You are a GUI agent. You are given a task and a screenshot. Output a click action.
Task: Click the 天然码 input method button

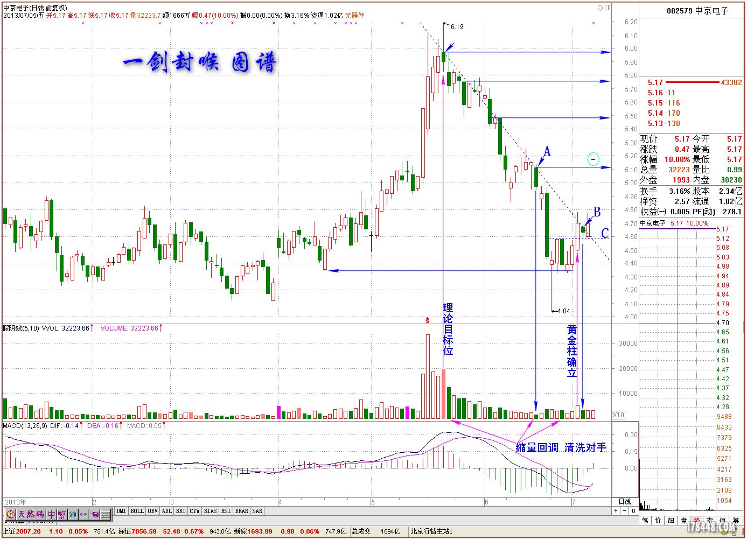31,514
